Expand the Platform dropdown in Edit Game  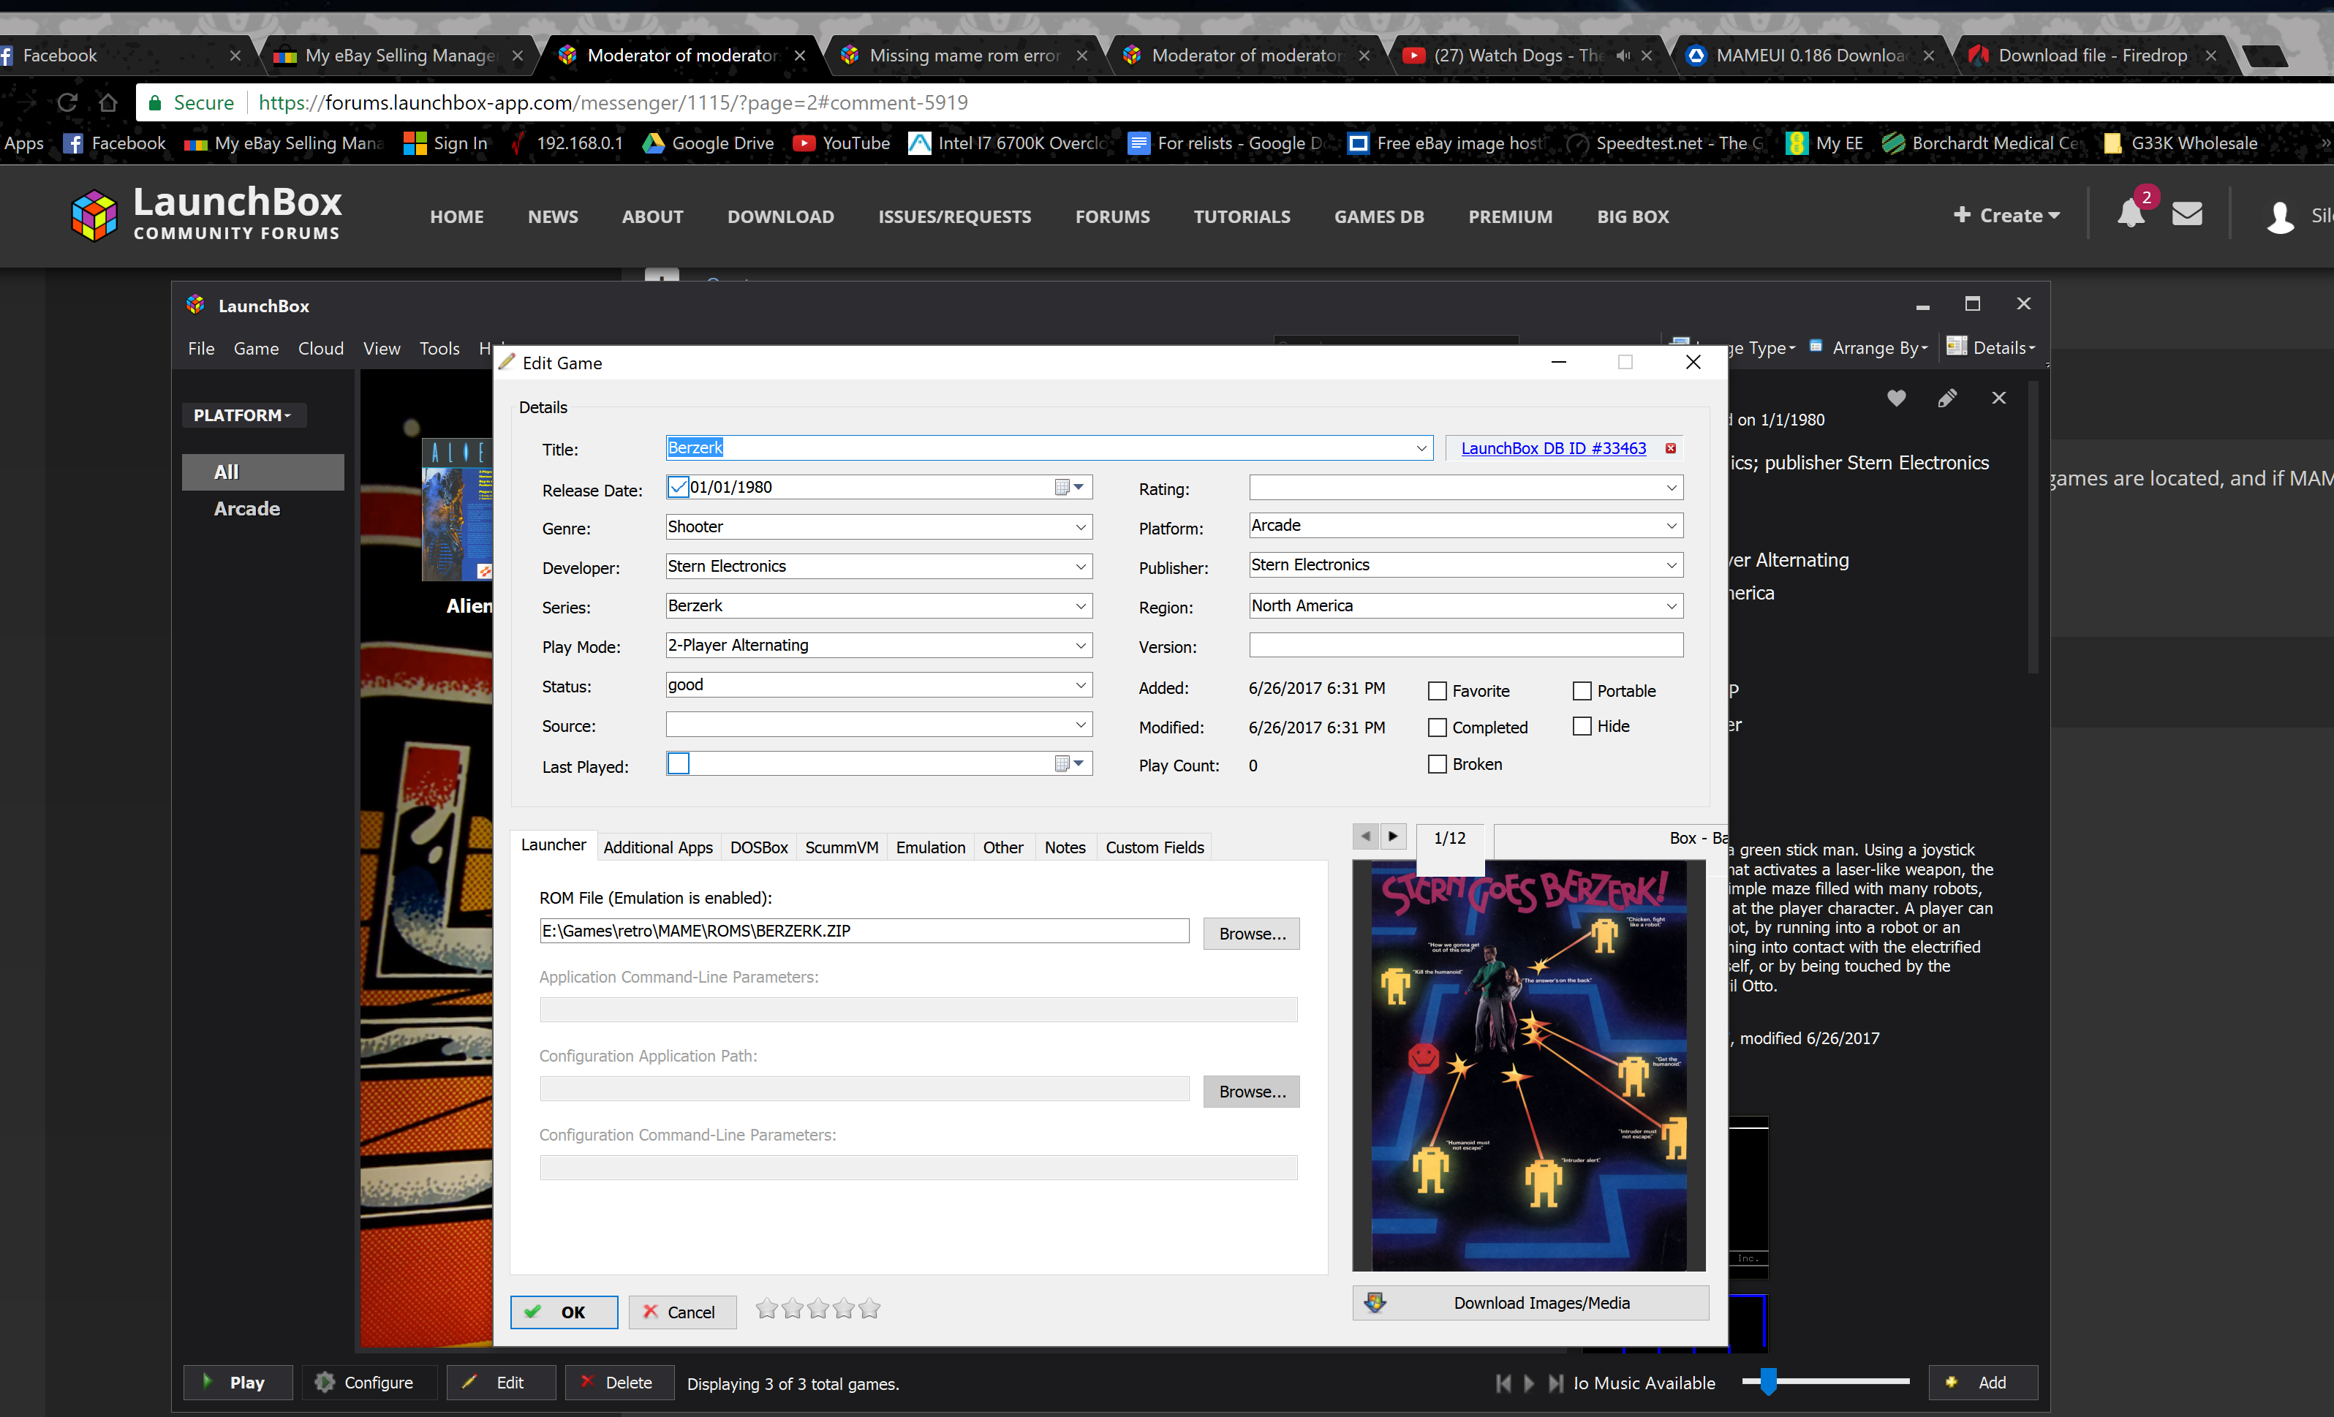[1672, 526]
